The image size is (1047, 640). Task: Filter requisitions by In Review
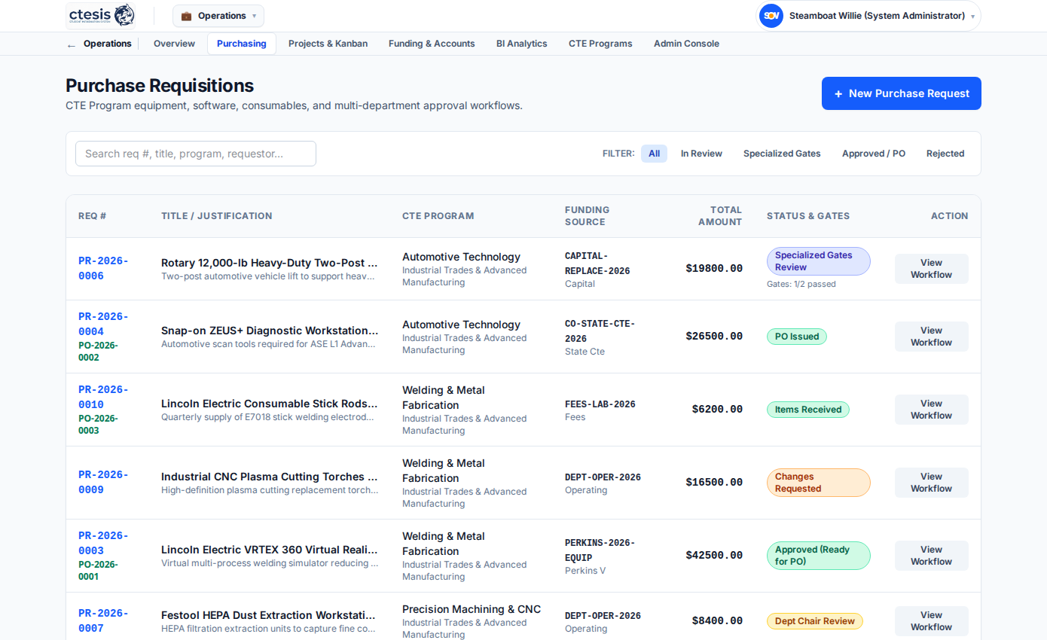tap(701, 154)
